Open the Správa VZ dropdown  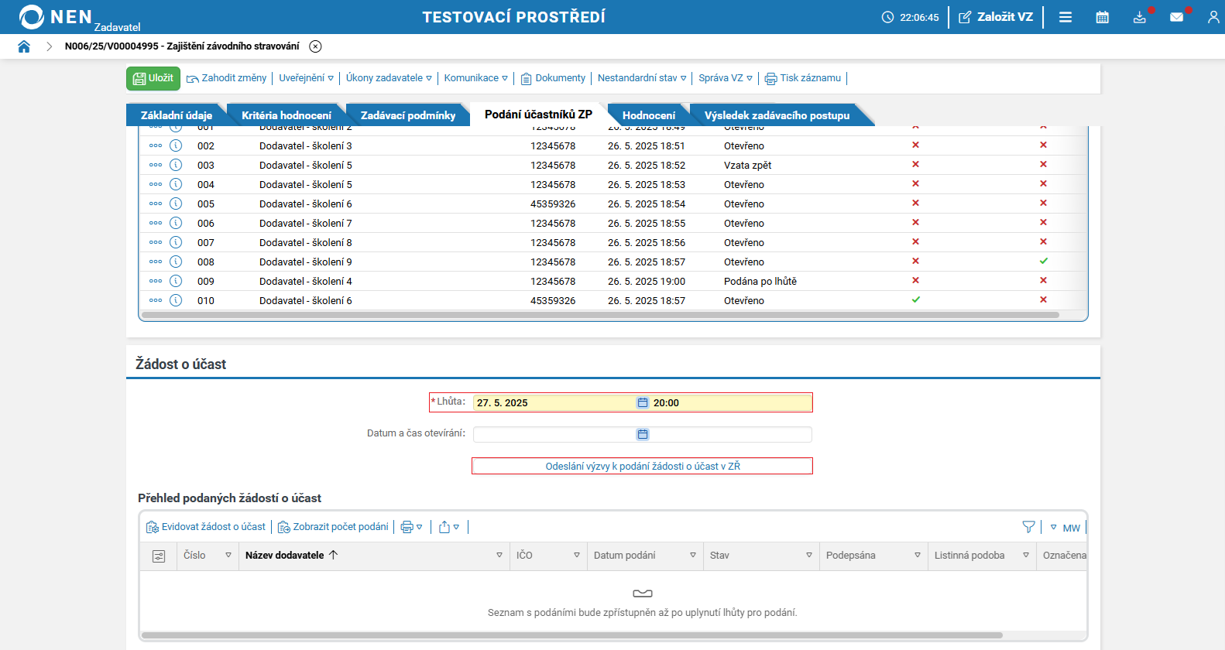(725, 78)
